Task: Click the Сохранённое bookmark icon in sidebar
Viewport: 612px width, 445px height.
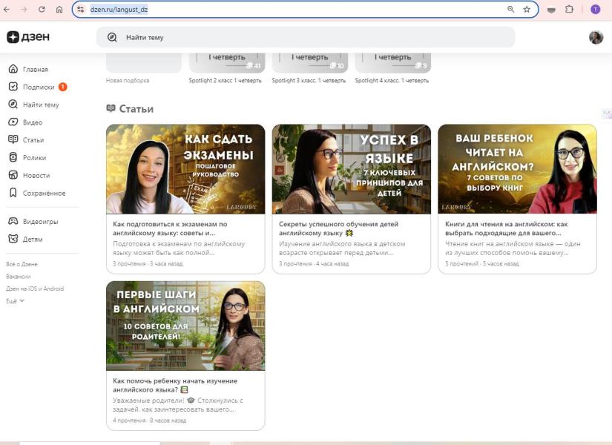Action: tap(13, 193)
